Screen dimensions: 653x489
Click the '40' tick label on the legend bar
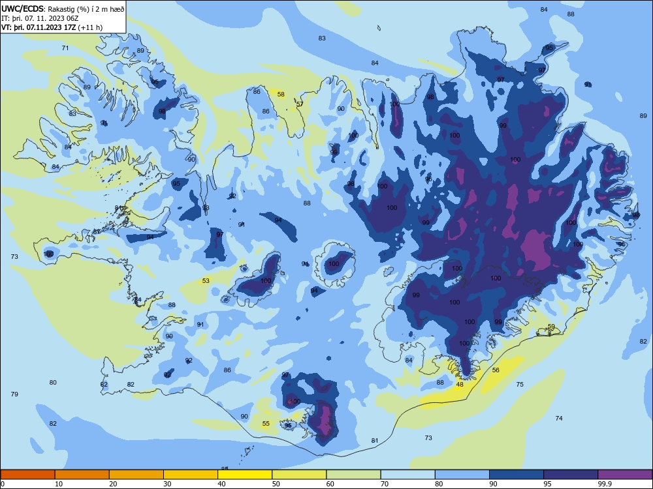221,484
